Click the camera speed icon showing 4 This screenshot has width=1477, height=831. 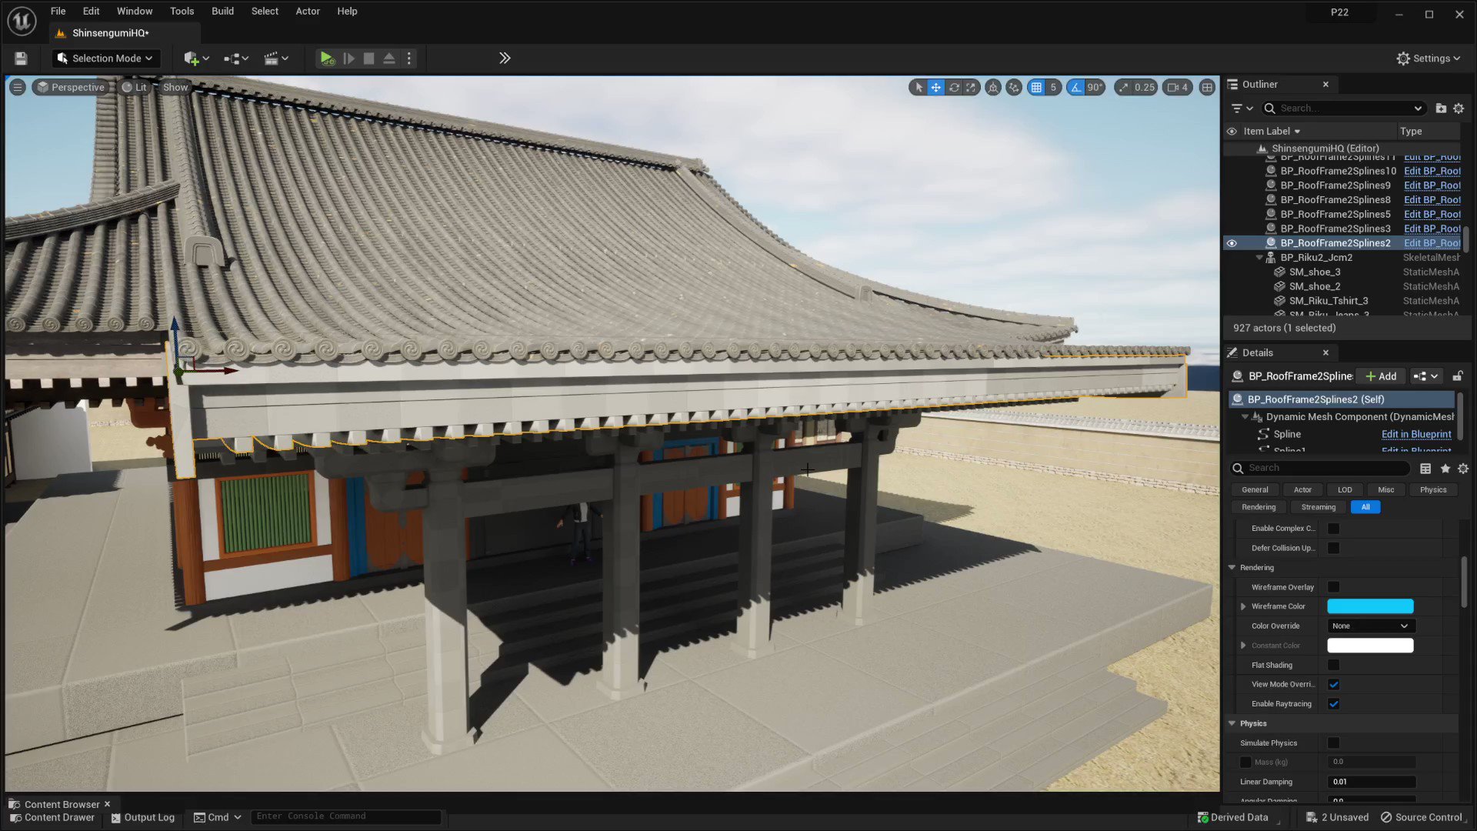coord(1176,87)
